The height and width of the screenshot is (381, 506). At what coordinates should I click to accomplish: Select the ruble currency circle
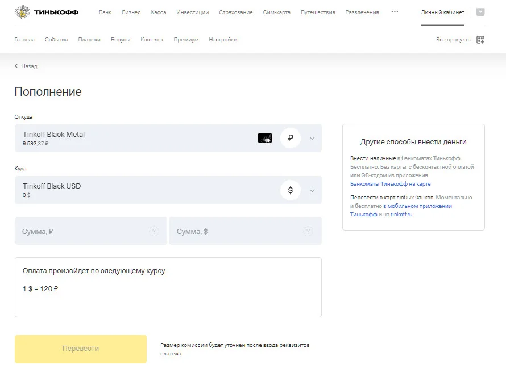coord(291,138)
